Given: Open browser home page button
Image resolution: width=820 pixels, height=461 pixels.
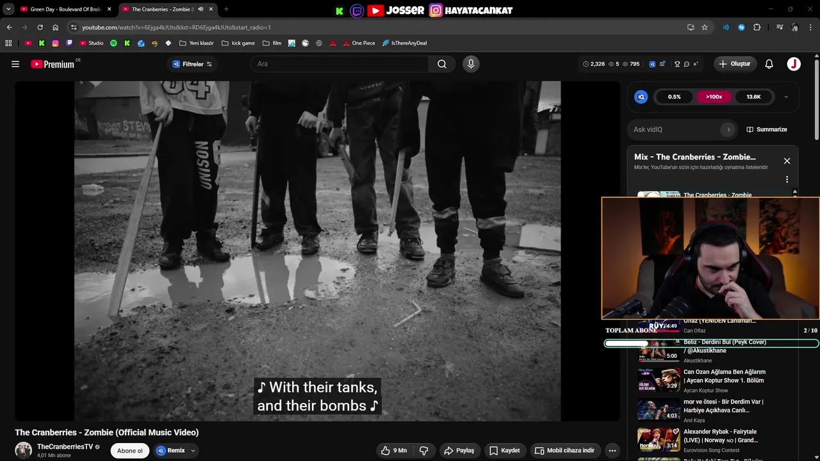Looking at the screenshot, I should (x=55, y=28).
